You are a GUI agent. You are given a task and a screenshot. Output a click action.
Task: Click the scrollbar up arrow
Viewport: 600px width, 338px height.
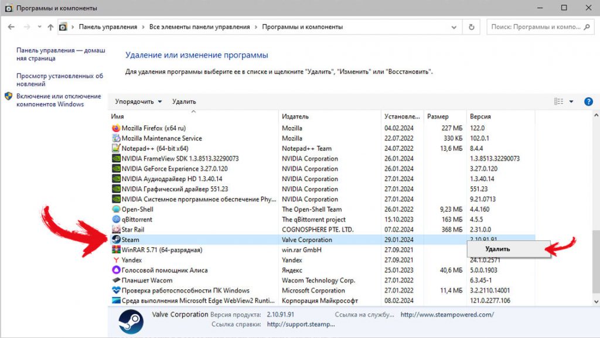tap(596, 115)
